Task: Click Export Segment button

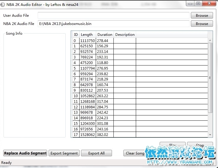Action: (x=64, y=153)
